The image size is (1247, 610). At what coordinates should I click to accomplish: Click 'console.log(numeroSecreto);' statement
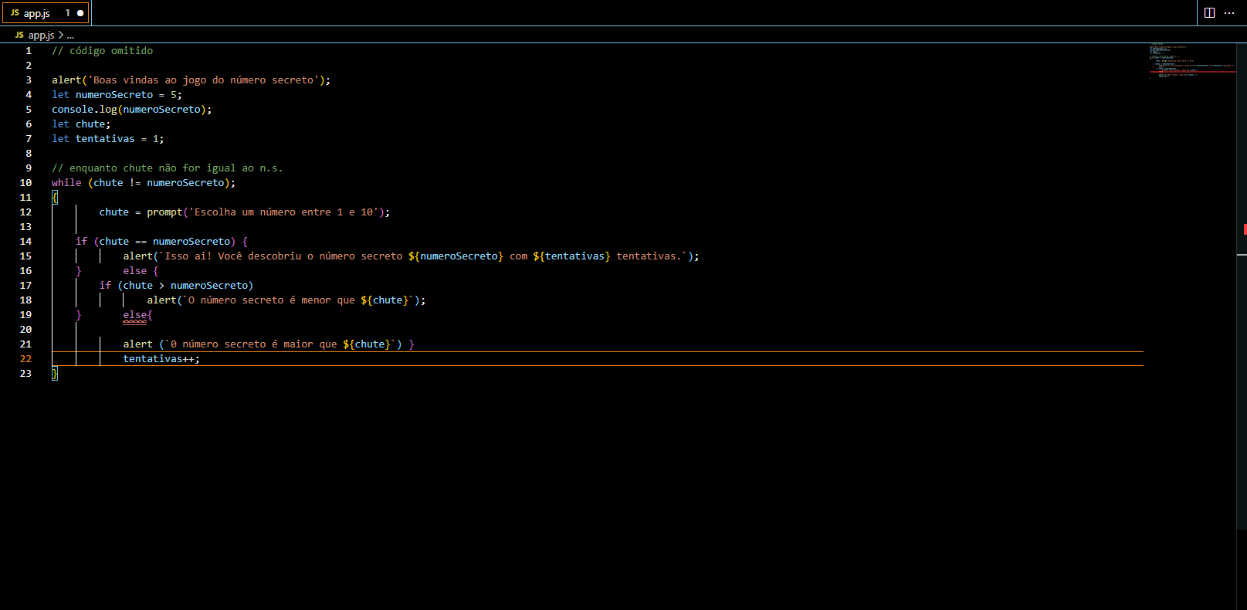(x=131, y=110)
